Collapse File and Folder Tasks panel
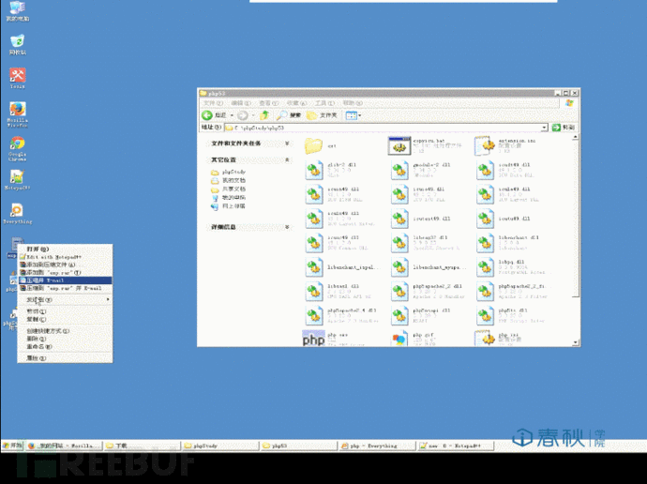 point(287,144)
